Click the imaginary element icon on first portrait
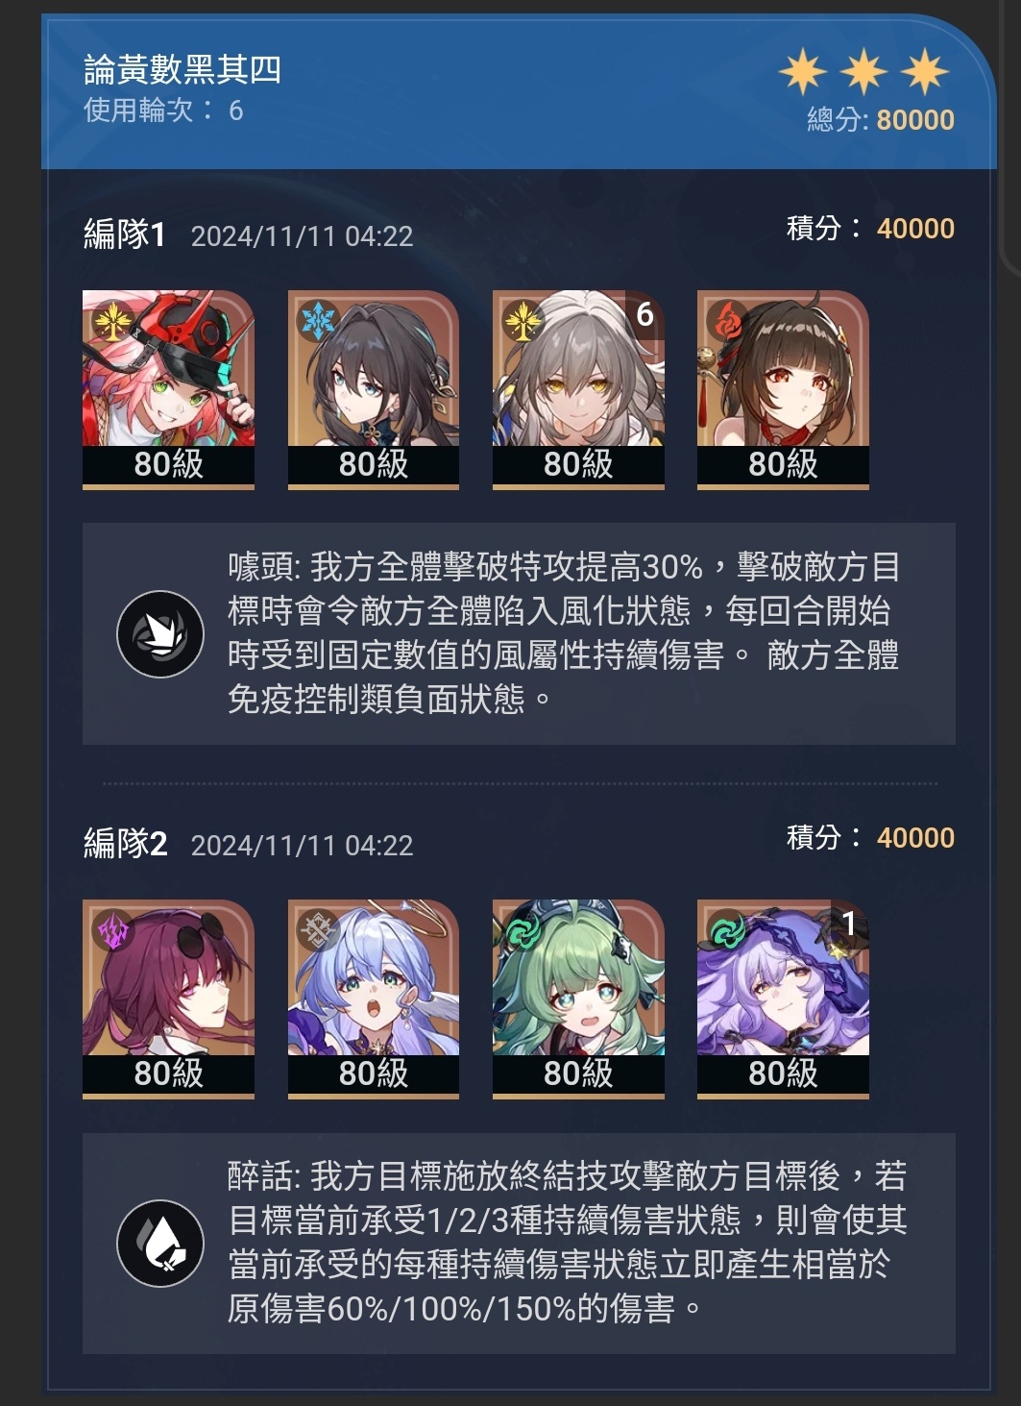The image size is (1021, 1406). 113,321
